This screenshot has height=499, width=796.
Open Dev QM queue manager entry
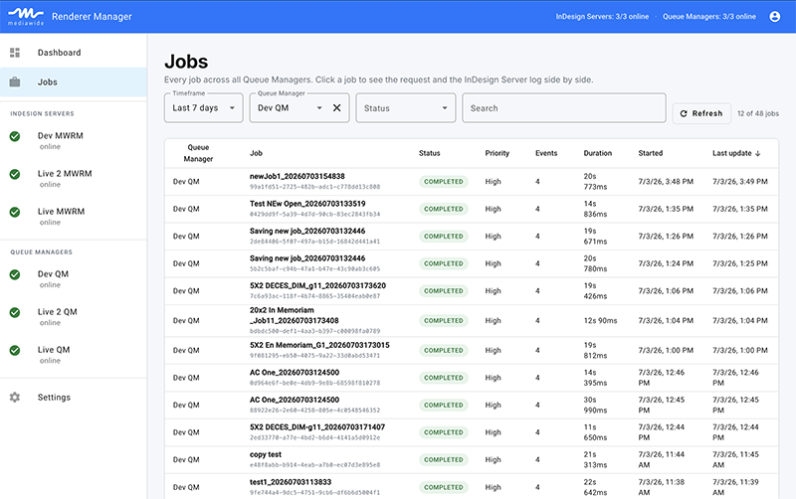point(73,279)
